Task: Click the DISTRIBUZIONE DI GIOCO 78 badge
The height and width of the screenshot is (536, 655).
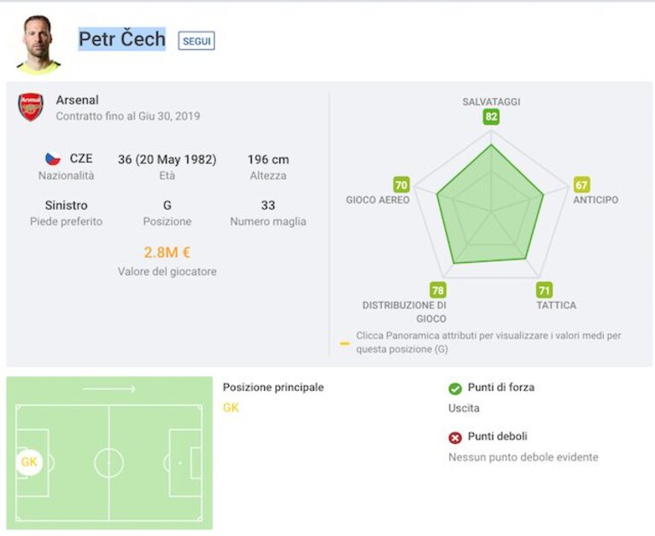Action: coord(438,290)
